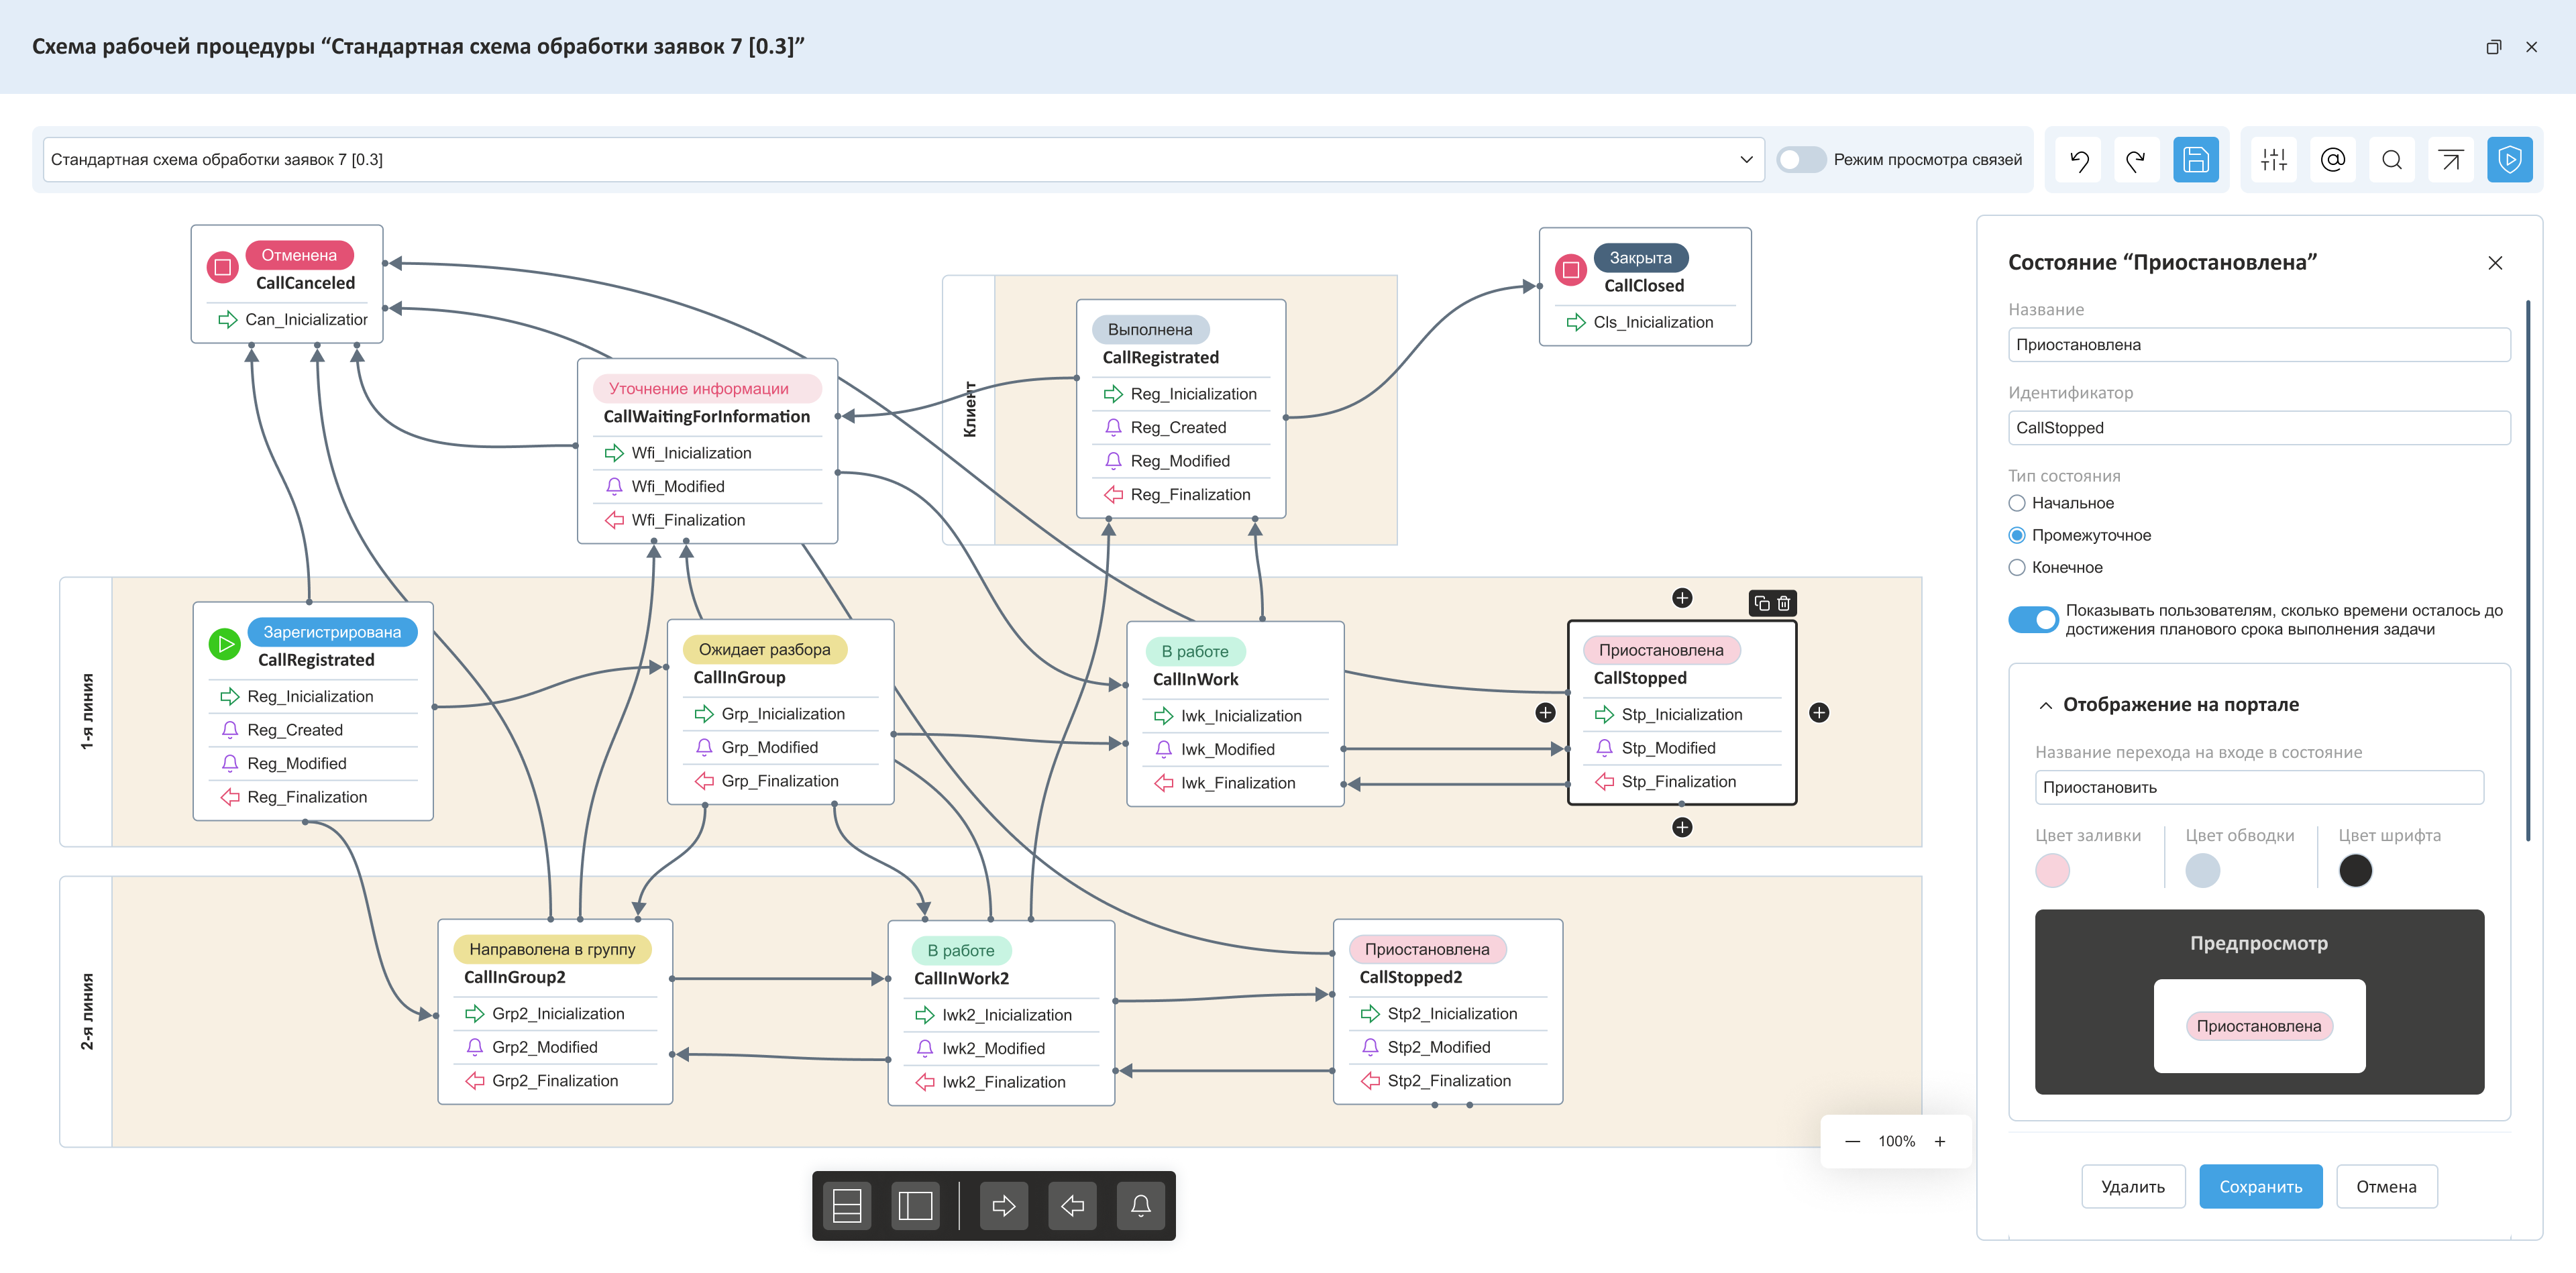The width and height of the screenshot is (2576, 1273).
Task: Click the trash icon above CallStopped node
Action: [x=1784, y=603]
